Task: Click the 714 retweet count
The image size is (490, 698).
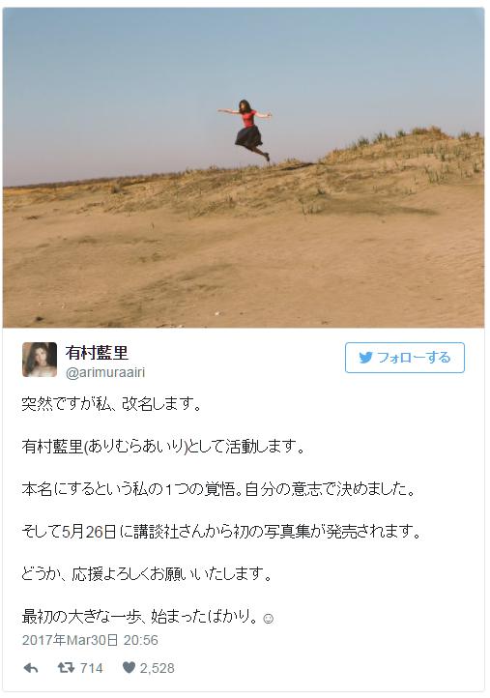Action: click(91, 668)
